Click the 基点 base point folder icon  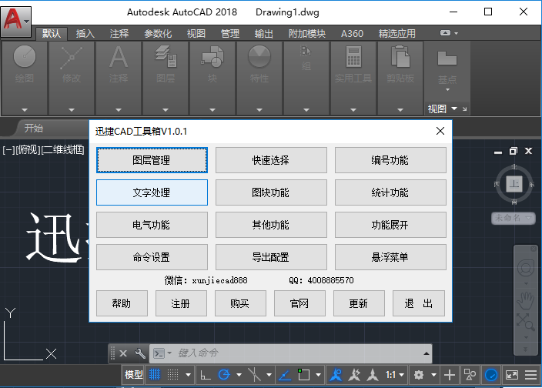(447, 58)
